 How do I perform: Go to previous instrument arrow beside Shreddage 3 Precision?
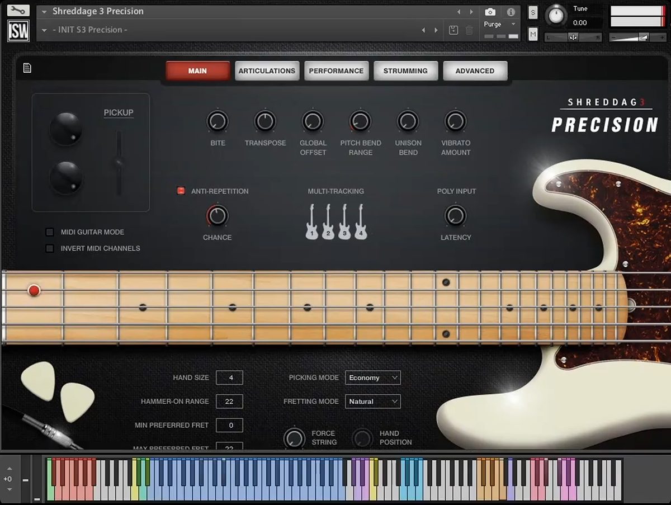click(x=459, y=12)
